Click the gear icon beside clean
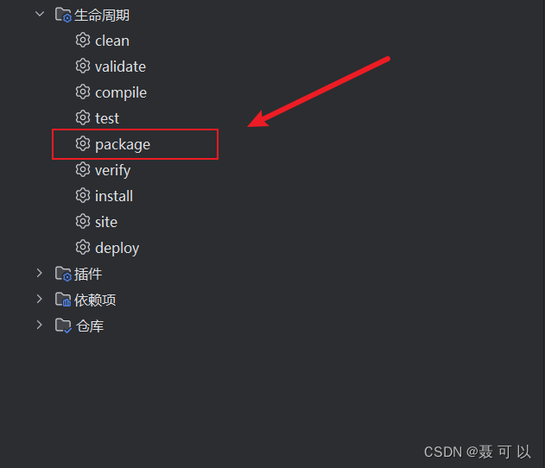Image resolution: width=545 pixels, height=468 pixels. pyautogui.click(x=83, y=41)
